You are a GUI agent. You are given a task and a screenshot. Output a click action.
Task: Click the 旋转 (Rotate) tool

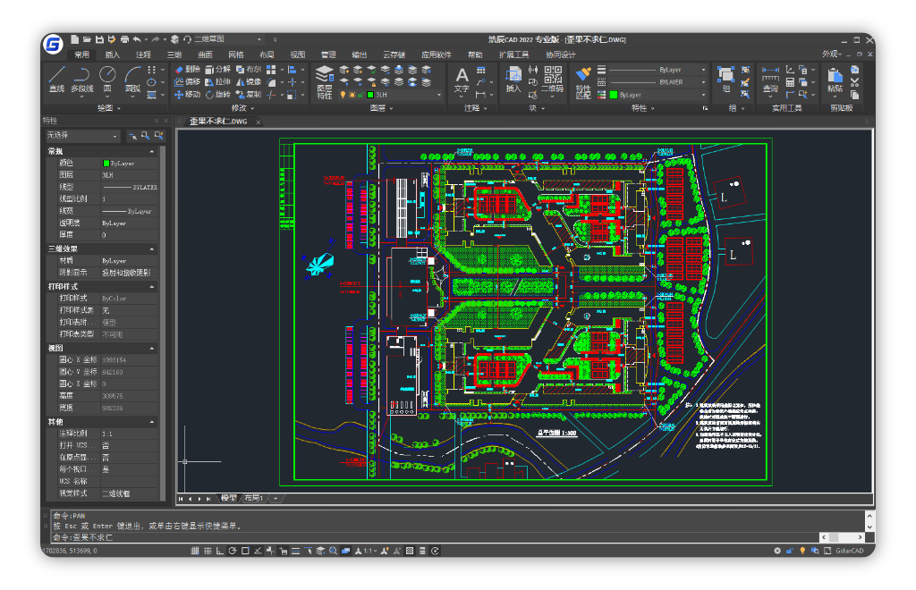point(218,94)
